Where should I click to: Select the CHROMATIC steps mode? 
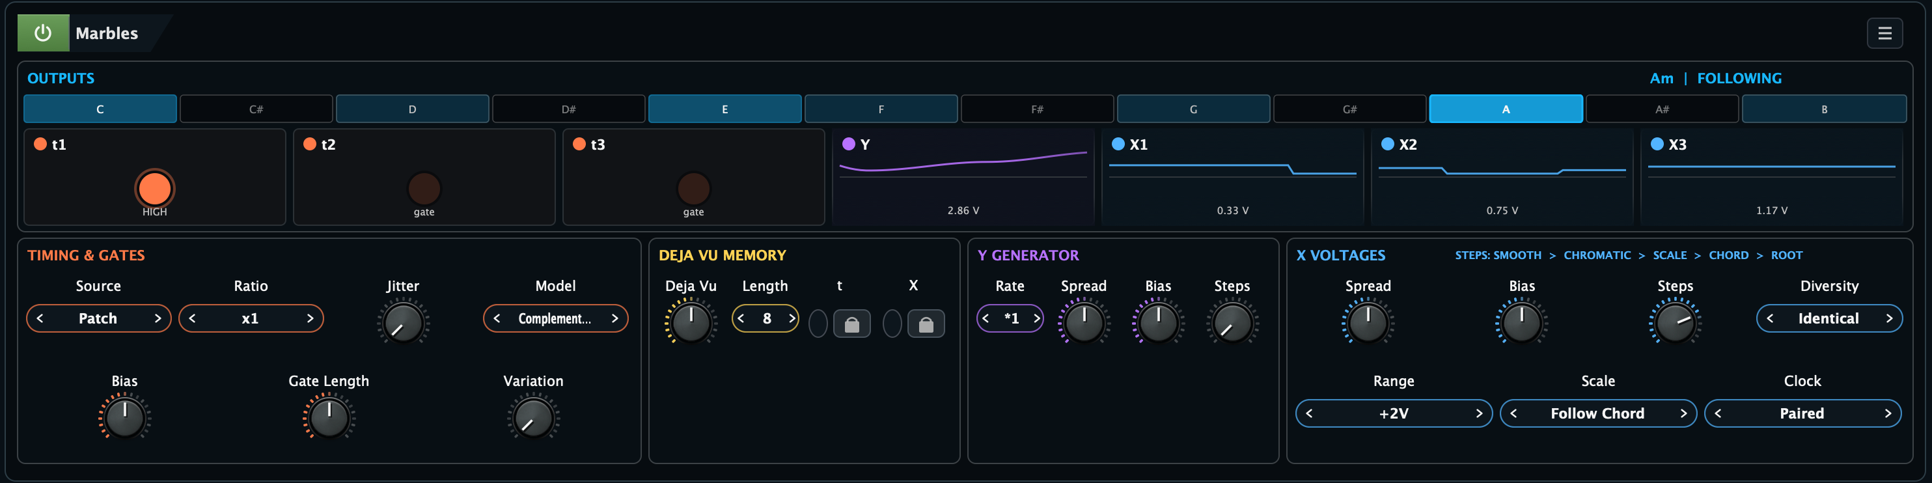pos(1597,256)
